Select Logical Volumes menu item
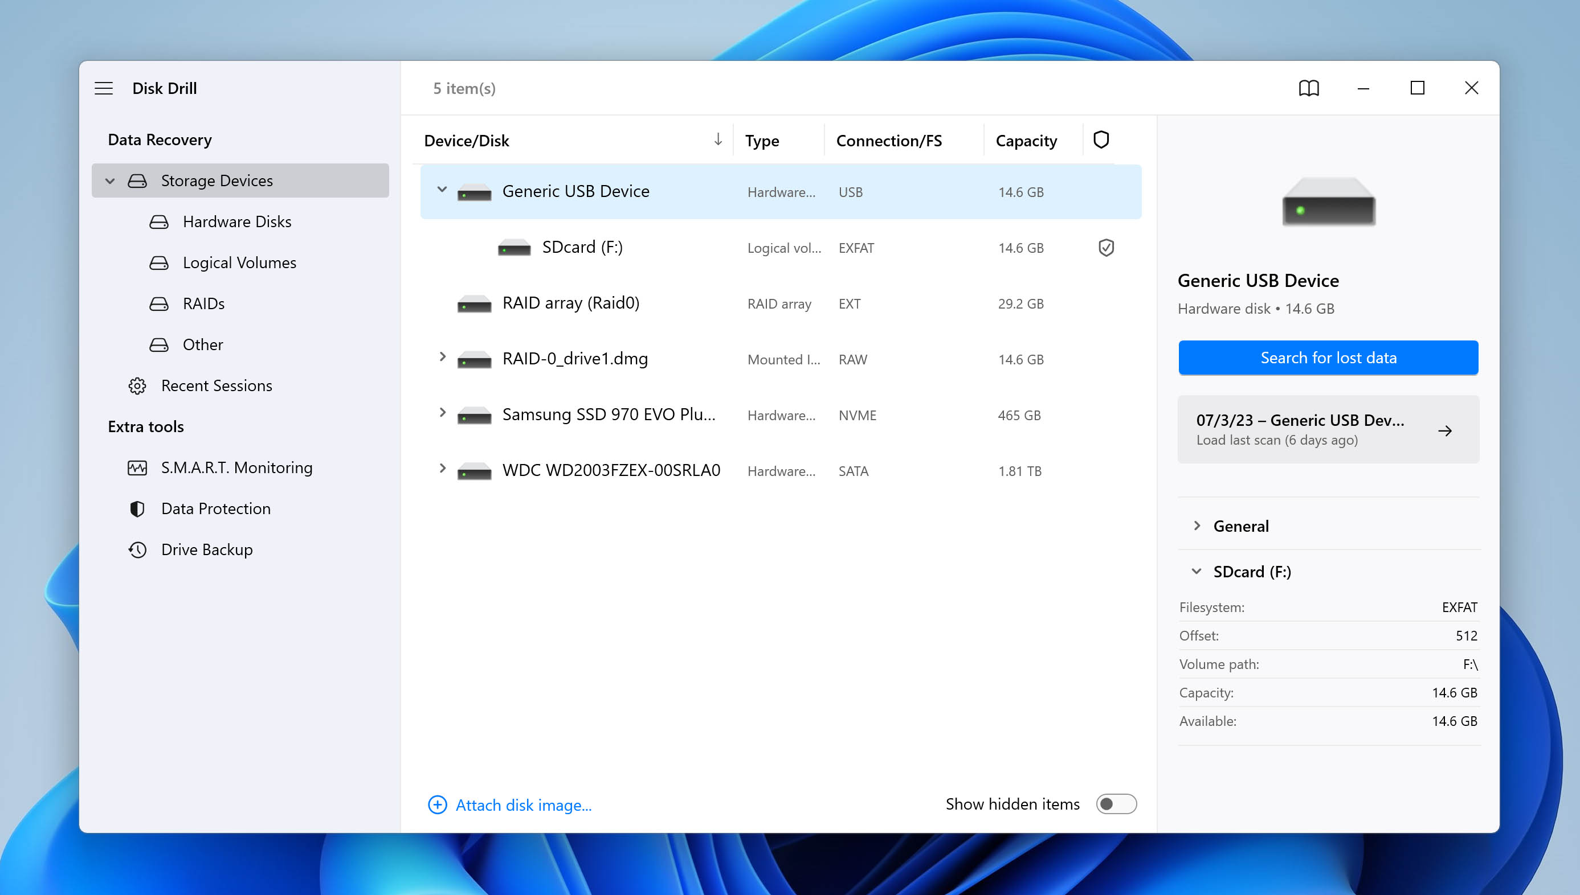The height and width of the screenshot is (895, 1580). pos(240,261)
